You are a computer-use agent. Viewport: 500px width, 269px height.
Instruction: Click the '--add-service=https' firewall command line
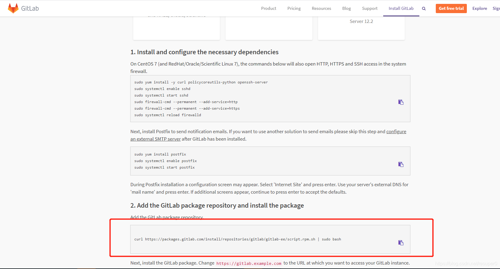pos(187,108)
